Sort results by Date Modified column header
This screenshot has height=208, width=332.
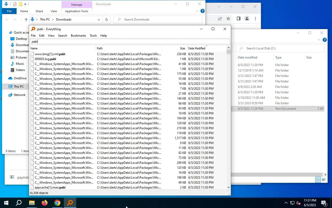coord(206,48)
